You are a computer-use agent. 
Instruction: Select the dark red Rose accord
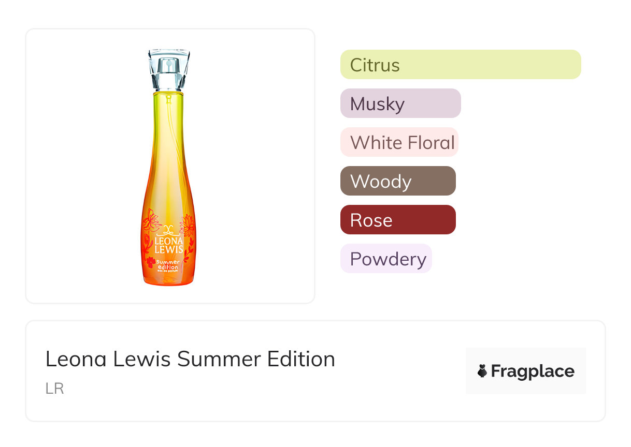pos(397,220)
